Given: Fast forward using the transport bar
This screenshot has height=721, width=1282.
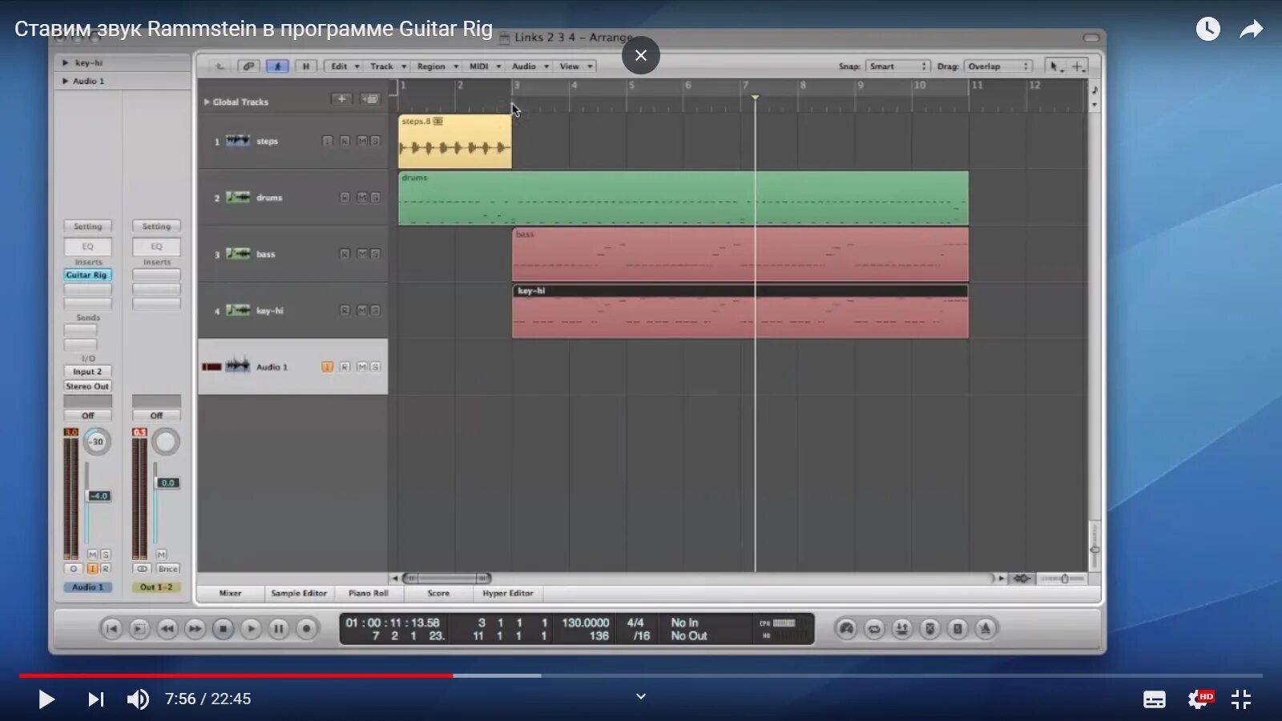Looking at the screenshot, I should pos(195,629).
